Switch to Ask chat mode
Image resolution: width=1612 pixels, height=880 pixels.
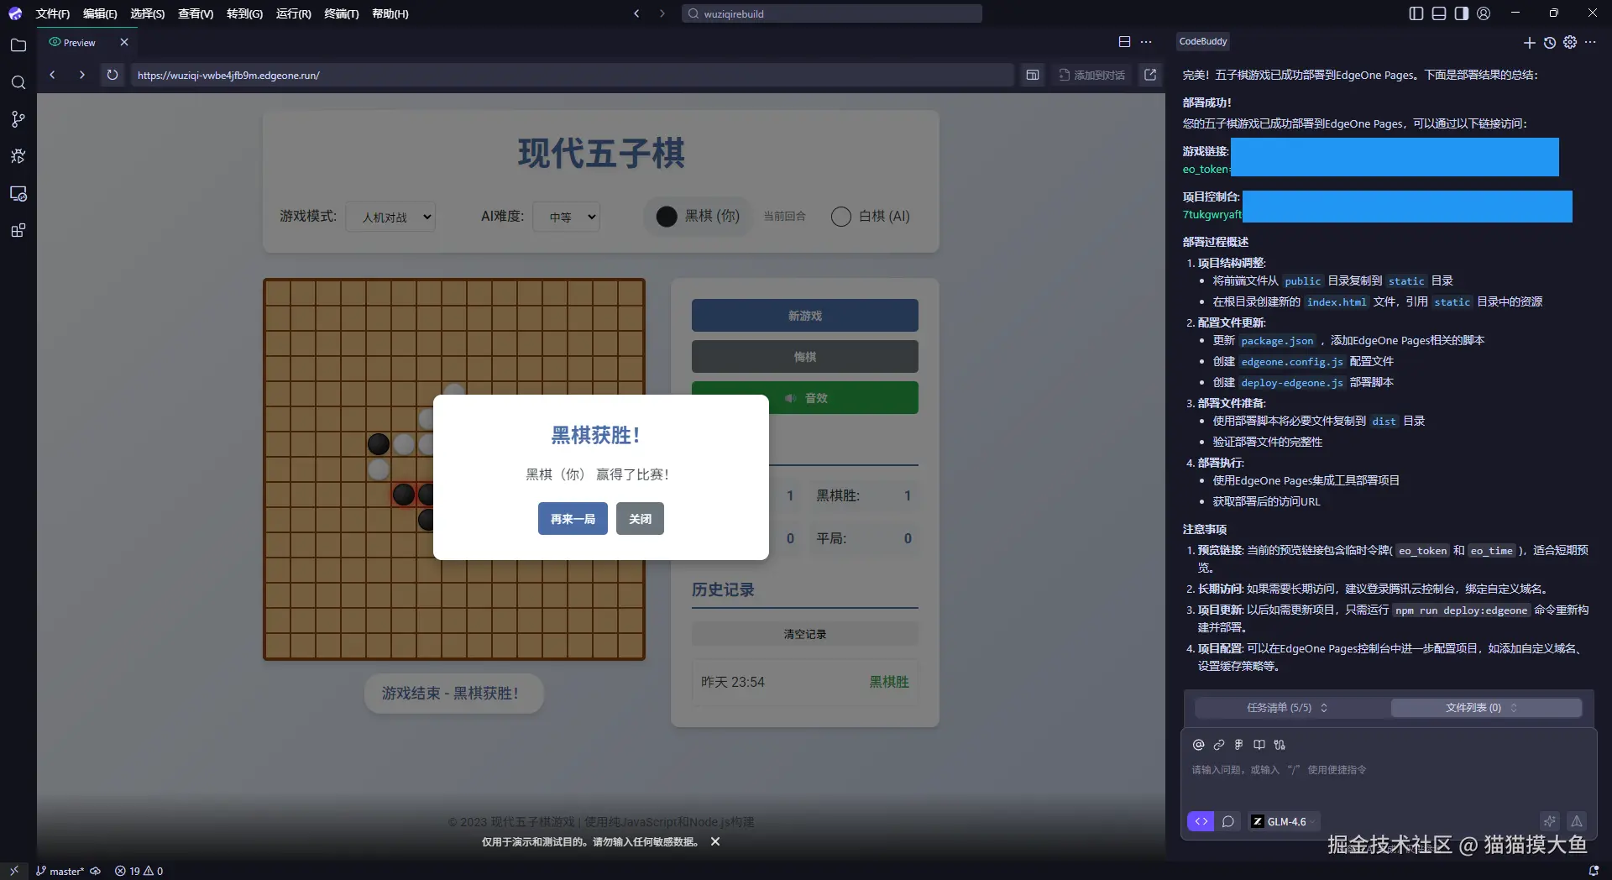click(x=1228, y=821)
